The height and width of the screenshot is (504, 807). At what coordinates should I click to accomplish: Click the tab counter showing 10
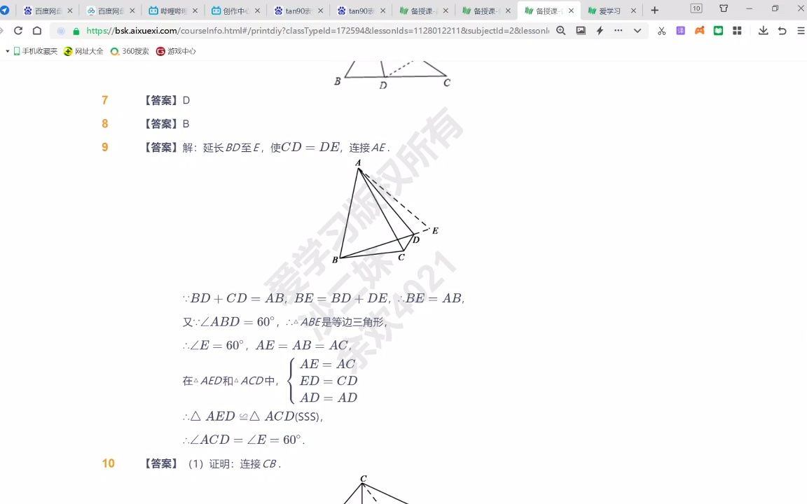click(x=696, y=8)
